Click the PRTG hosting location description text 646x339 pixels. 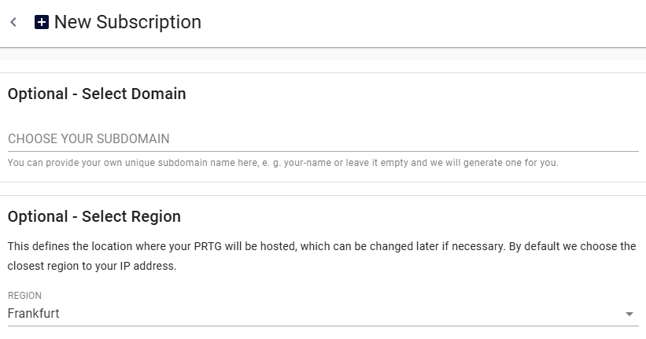[x=322, y=256]
